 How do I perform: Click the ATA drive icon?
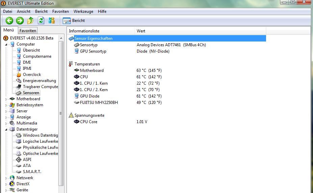(19, 166)
